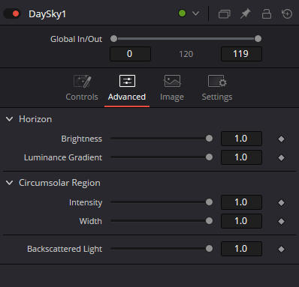This screenshot has width=299, height=287.
Task: Click the Backscattered Light value field
Action: pos(241,249)
